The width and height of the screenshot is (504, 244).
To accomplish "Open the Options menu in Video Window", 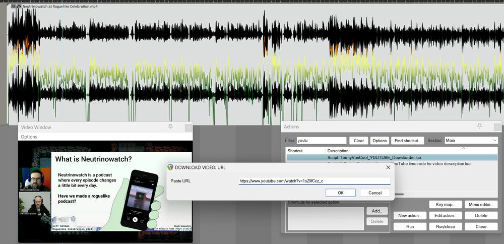I will [29, 137].
